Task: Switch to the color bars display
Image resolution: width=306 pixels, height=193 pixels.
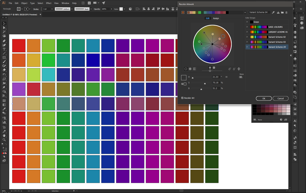Action: 195,69
